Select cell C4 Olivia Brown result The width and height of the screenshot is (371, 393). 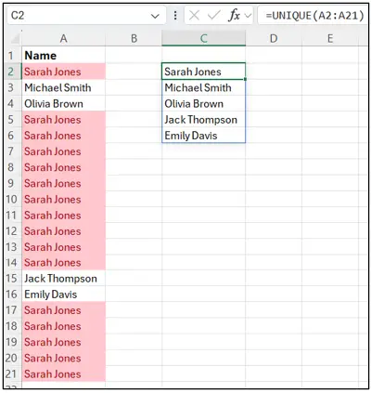tap(203, 103)
